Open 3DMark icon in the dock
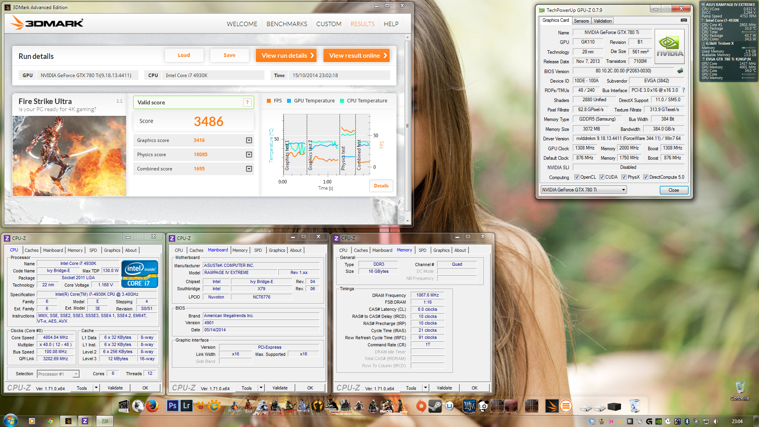This screenshot has height=427, width=759. (552, 406)
